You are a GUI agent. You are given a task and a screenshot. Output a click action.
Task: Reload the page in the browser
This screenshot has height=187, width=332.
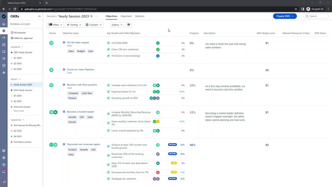[x=15, y=9]
